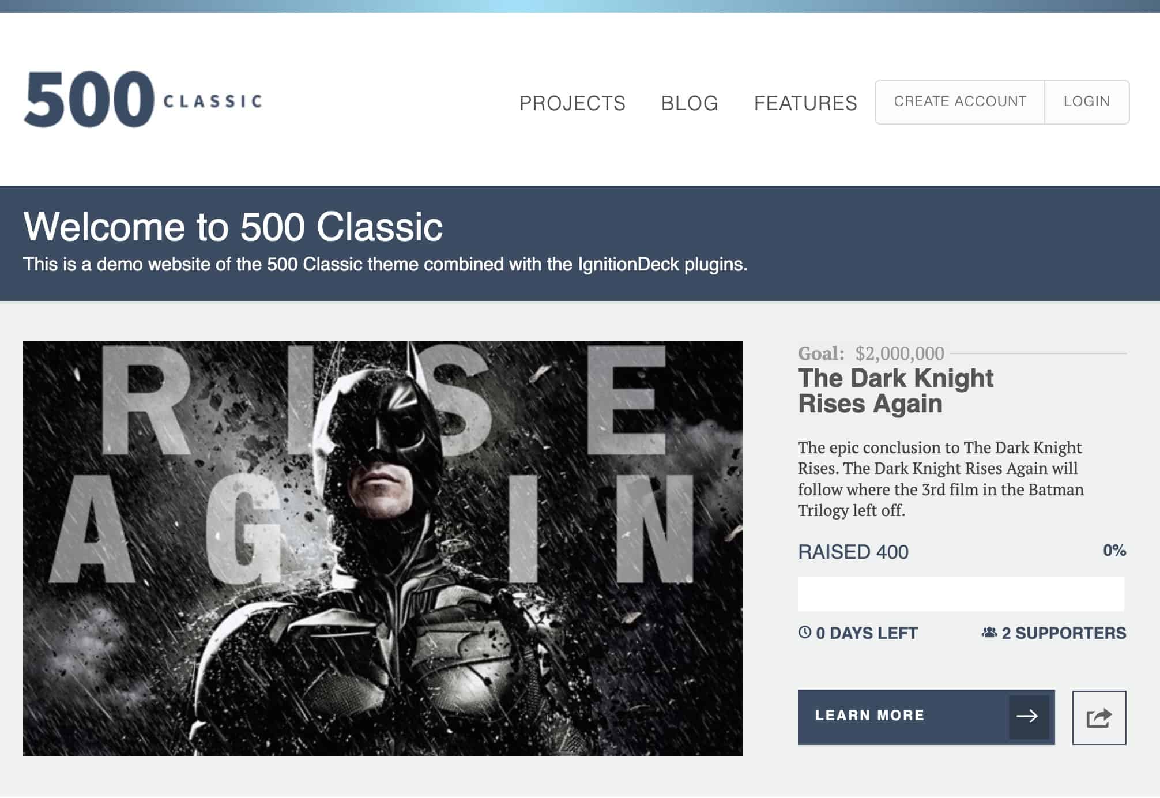The image size is (1160, 798).
Task: Click the Login button
Action: click(x=1087, y=101)
